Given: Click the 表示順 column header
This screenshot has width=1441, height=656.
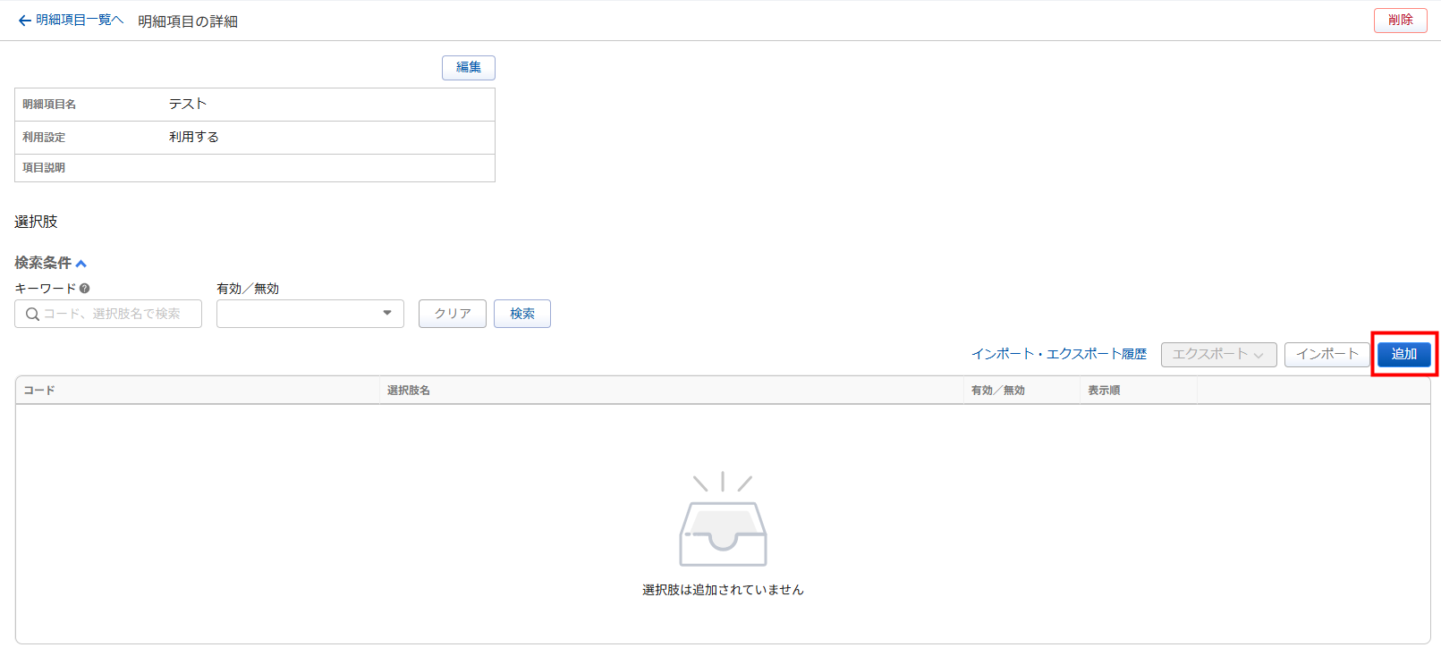Looking at the screenshot, I should click(x=1104, y=391).
